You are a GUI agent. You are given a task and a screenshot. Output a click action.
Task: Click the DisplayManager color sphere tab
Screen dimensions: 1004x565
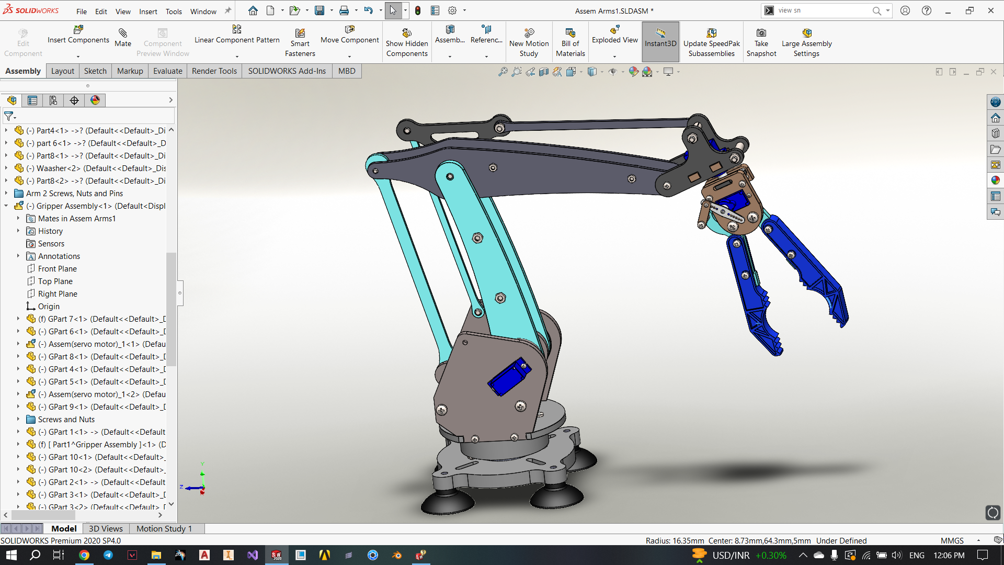point(95,100)
